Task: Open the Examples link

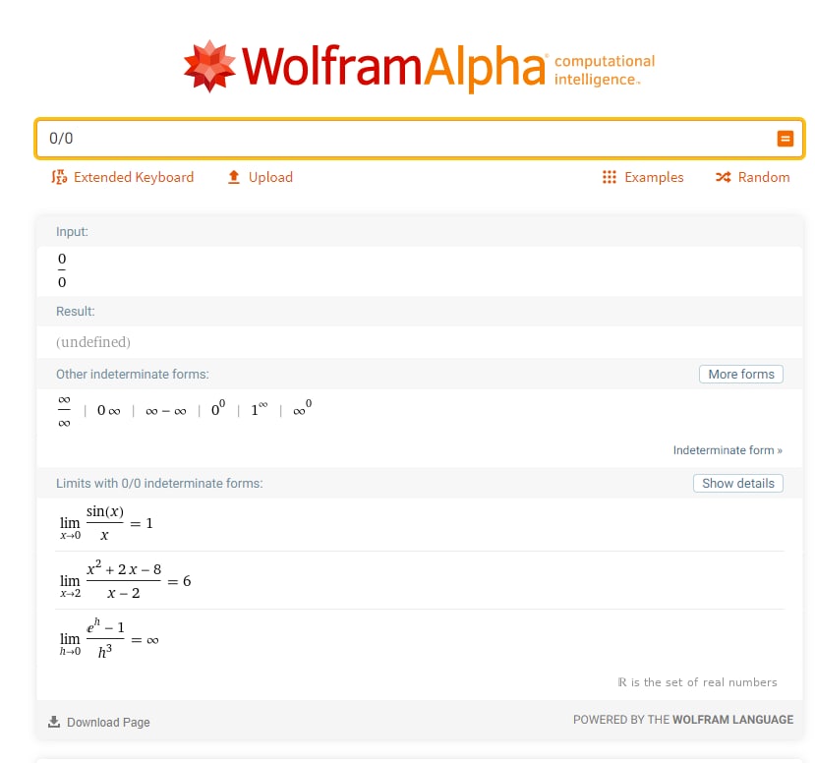Action: [x=654, y=177]
